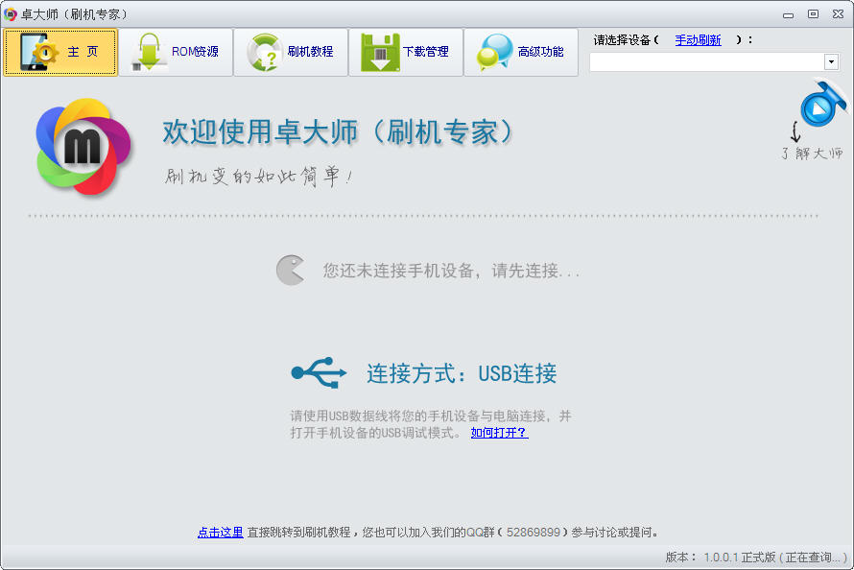Click the device selection combo box field

714,62
